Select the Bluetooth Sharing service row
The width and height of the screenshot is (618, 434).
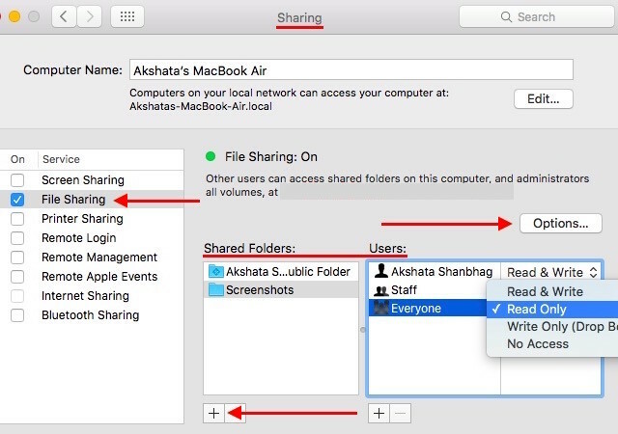tap(92, 315)
